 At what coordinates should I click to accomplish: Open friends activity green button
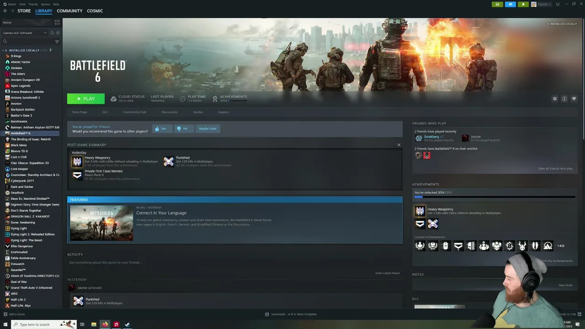click(x=498, y=4)
